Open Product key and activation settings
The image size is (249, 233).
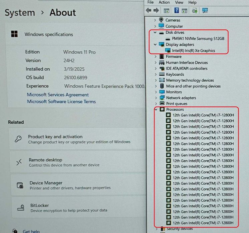click(x=78, y=139)
